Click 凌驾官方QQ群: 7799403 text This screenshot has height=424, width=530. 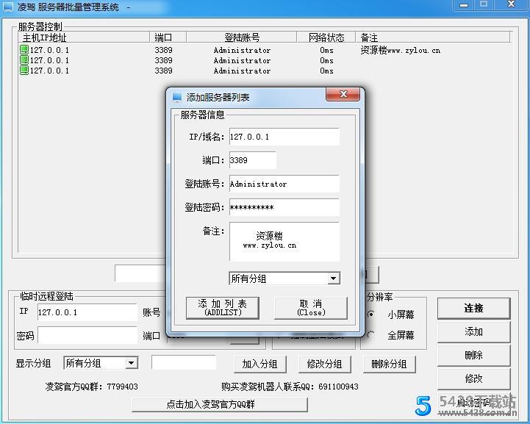pyautogui.click(x=92, y=387)
